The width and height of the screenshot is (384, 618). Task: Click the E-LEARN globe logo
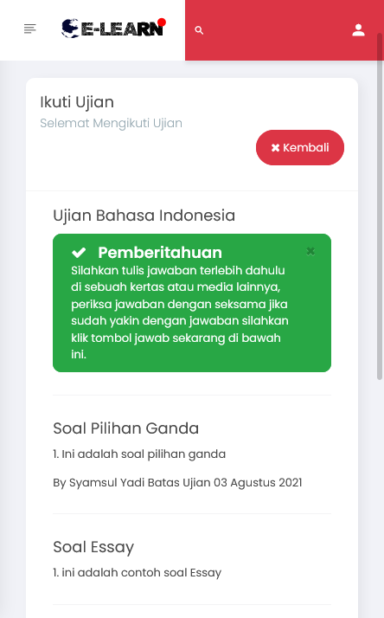point(112,29)
